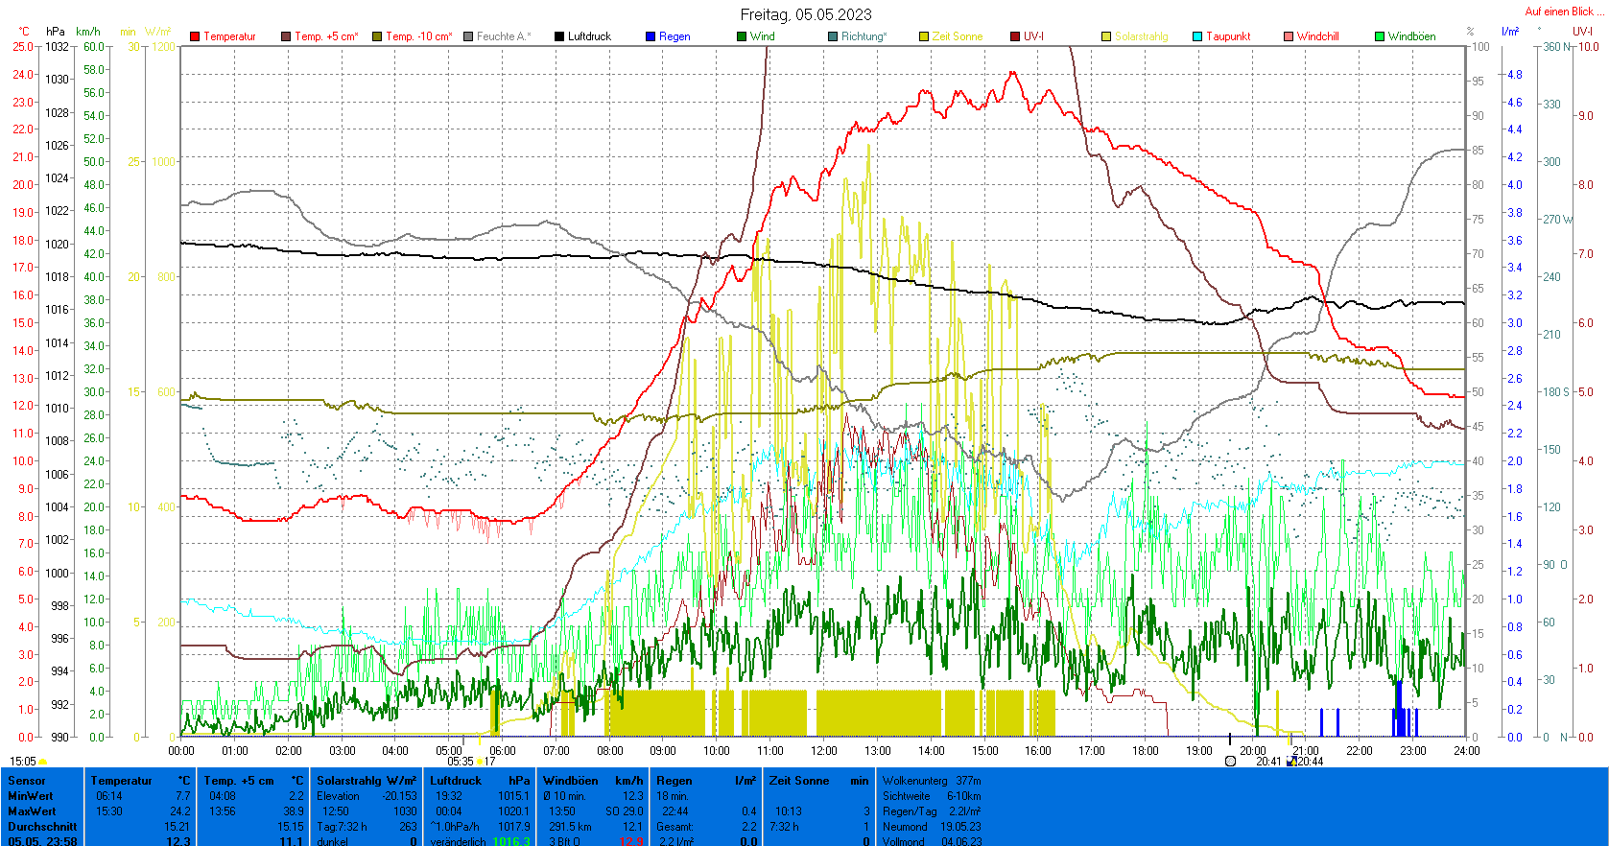Click the 'Zeit Sonne' legend entry
The image size is (1609, 846).
(957, 36)
